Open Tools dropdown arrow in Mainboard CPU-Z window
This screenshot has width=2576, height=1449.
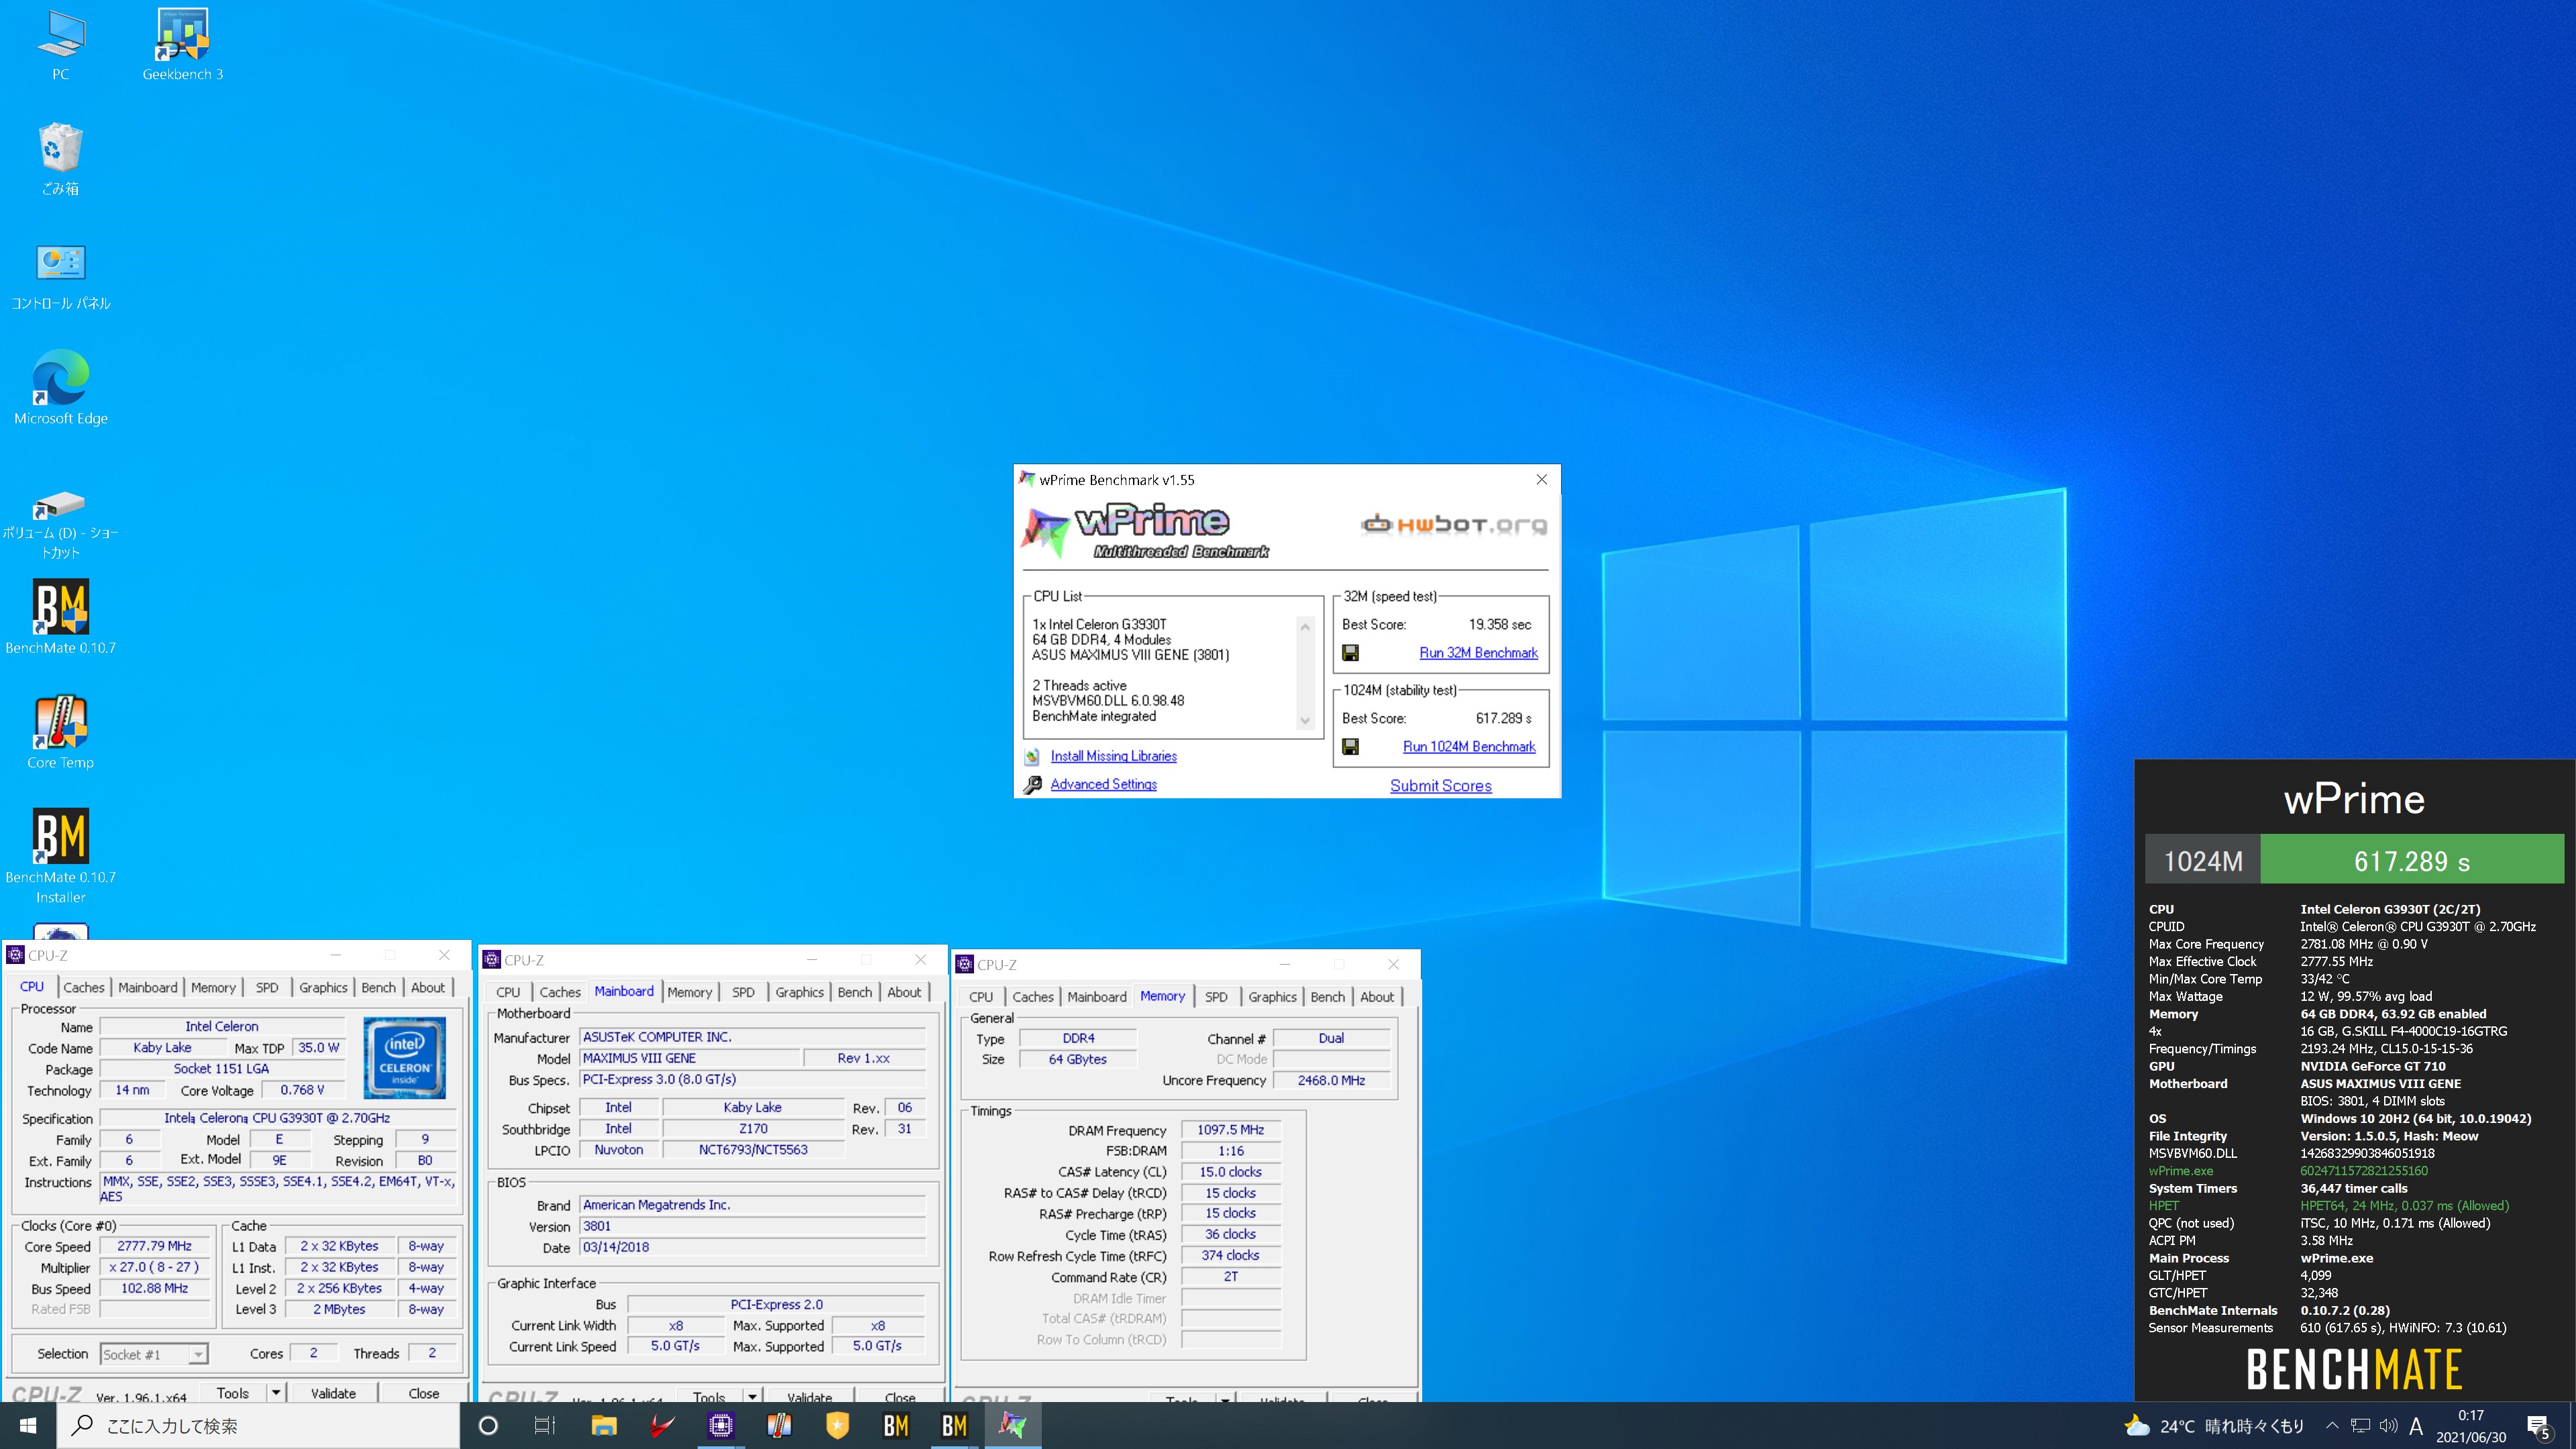[752, 1396]
